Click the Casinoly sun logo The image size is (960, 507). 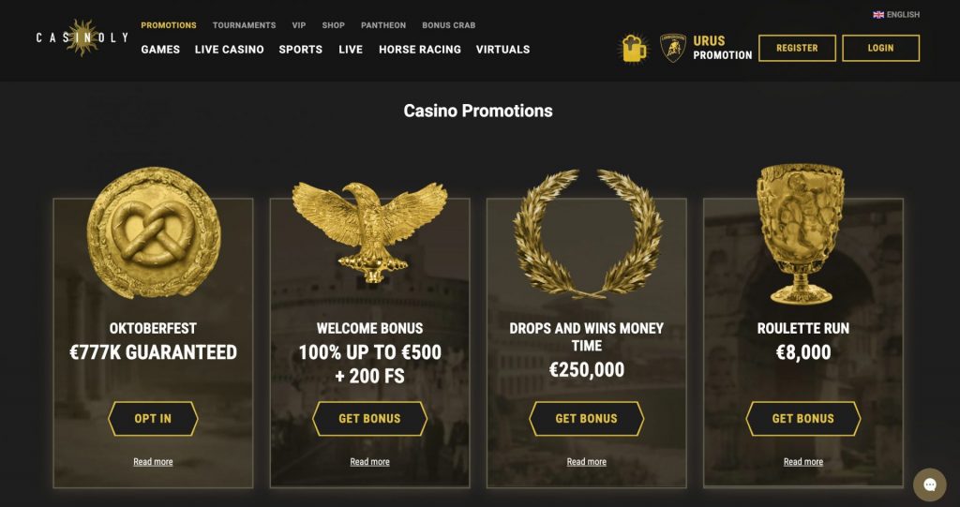coord(82,38)
